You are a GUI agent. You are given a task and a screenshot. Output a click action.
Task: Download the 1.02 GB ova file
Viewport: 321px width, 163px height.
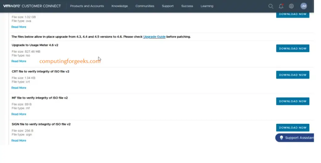click(292, 14)
